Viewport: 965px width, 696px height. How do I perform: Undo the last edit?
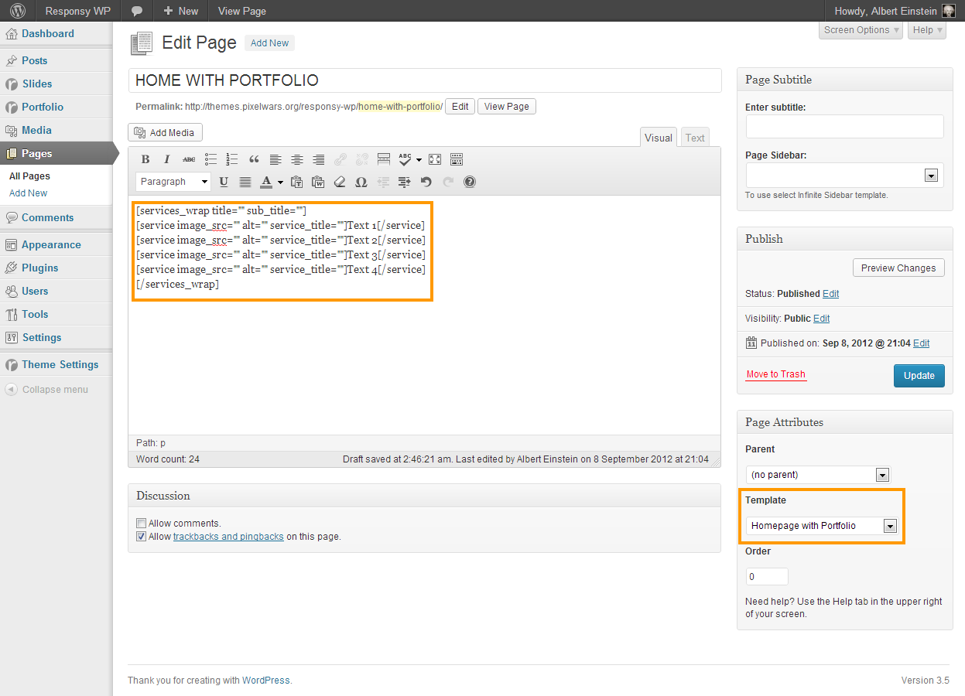point(426,183)
